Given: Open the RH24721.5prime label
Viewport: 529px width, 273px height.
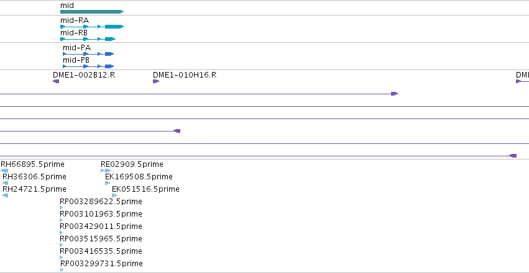Looking at the screenshot, I should coord(34,189).
